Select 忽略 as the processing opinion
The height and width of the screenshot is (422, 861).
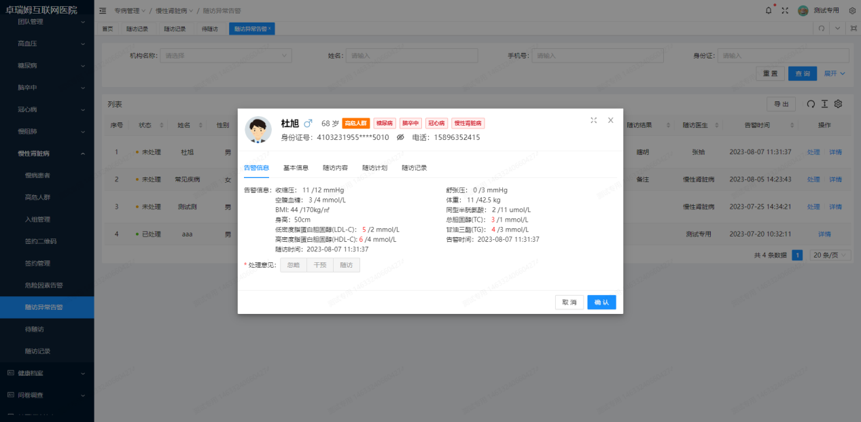pyautogui.click(x=293, y=264)
